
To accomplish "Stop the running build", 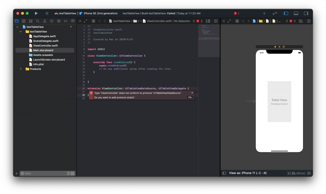I will 47,13.
